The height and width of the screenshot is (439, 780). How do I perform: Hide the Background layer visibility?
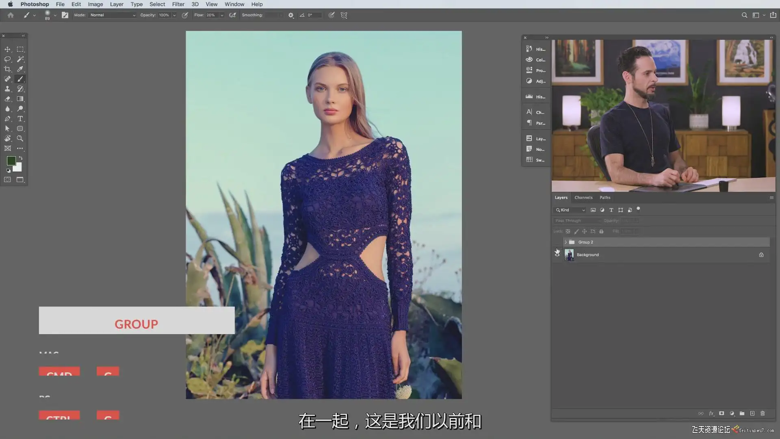(x=557, y=255)
